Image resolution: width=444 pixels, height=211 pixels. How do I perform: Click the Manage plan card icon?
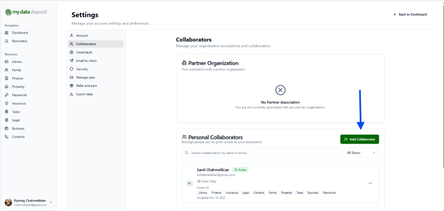point(72,77)
